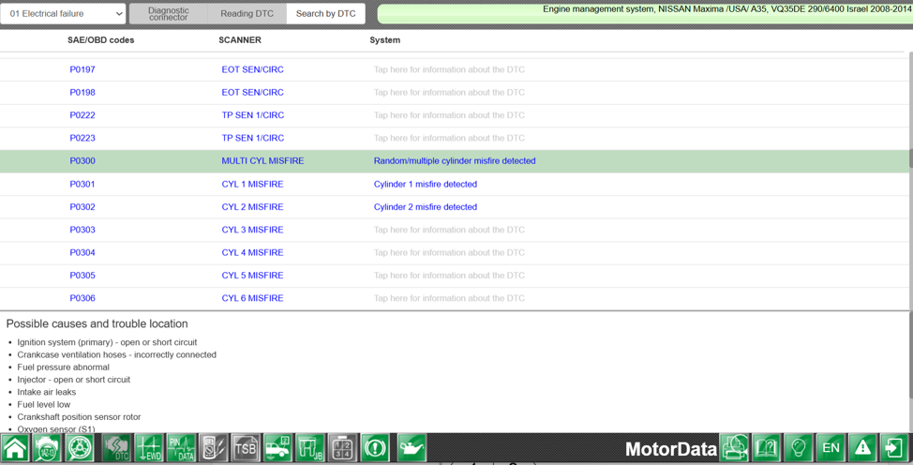This screenshot has height=465, width=913.
Task: Open the EWD wiring diagram icon
Action: pyautogui.click(x=149, y=448)
